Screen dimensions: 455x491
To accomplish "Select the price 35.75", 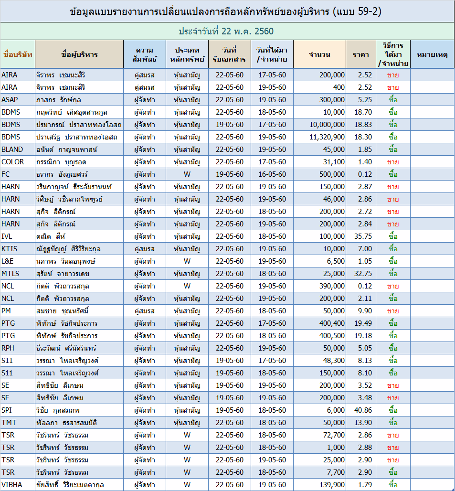I will [363, 236].
